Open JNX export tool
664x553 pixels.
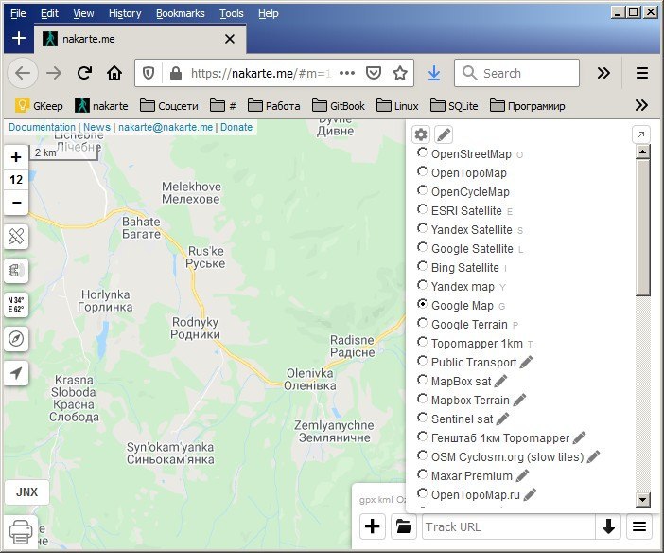pos(26,492)
